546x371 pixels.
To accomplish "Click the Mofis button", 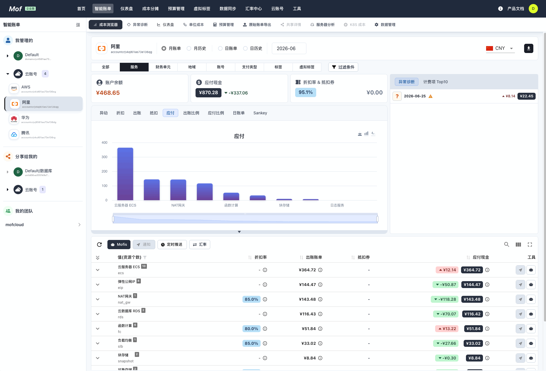I will [x=119, y=245].
